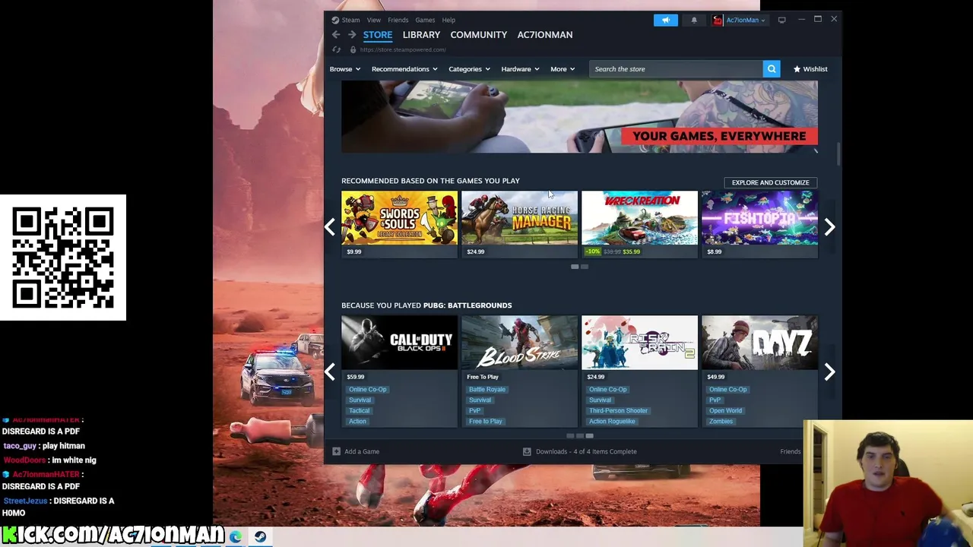973x547 pixels.
Task: Click Third-Person Shooter tag under Risk of Rain
Action: point(618,411)
